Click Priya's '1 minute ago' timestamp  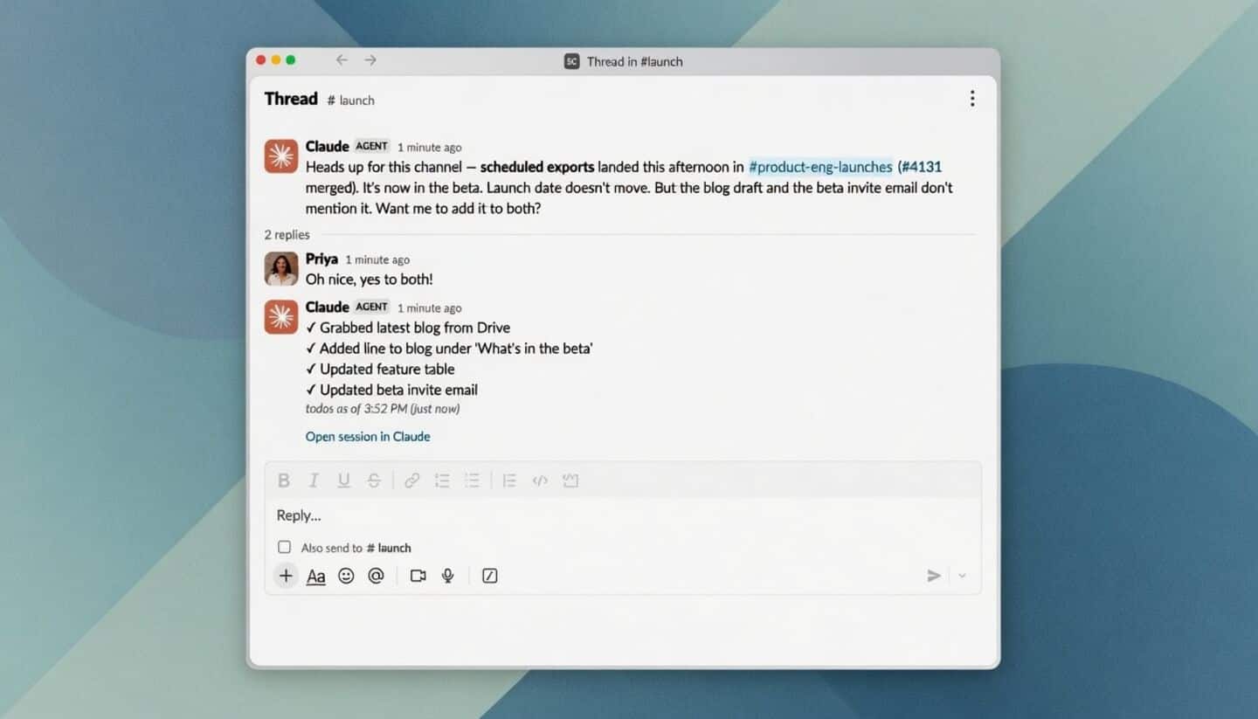tap(377, 259)
